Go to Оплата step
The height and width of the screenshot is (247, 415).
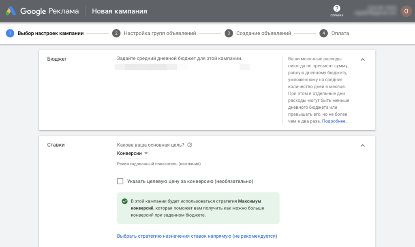click(340, 33)
